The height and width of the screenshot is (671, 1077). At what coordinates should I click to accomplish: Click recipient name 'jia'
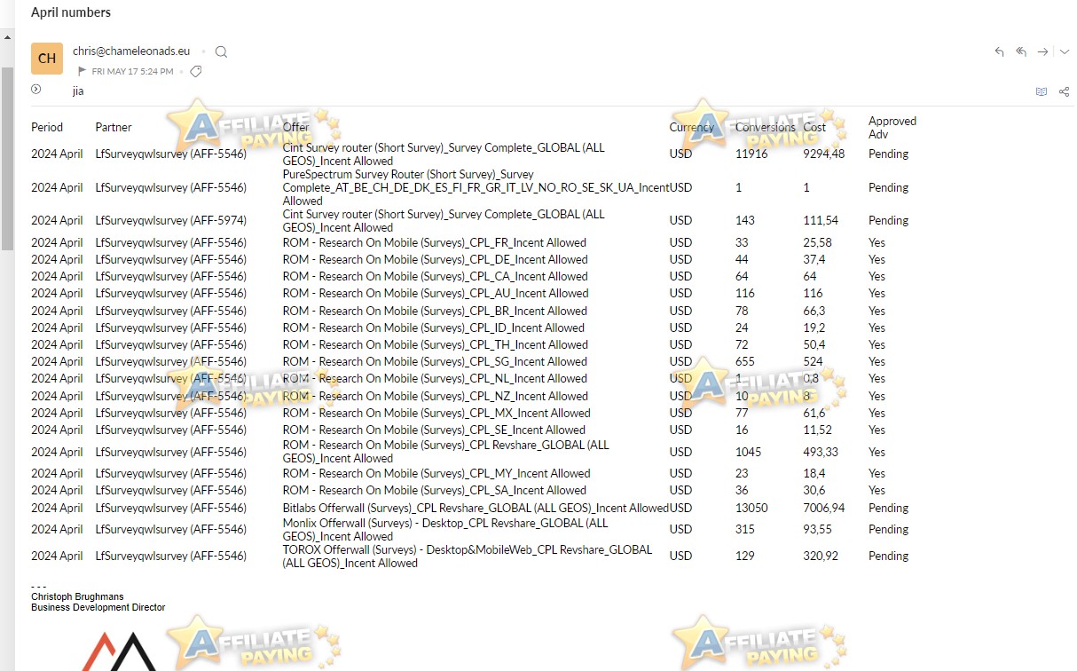pyautogui.click(x=78, y=91)
